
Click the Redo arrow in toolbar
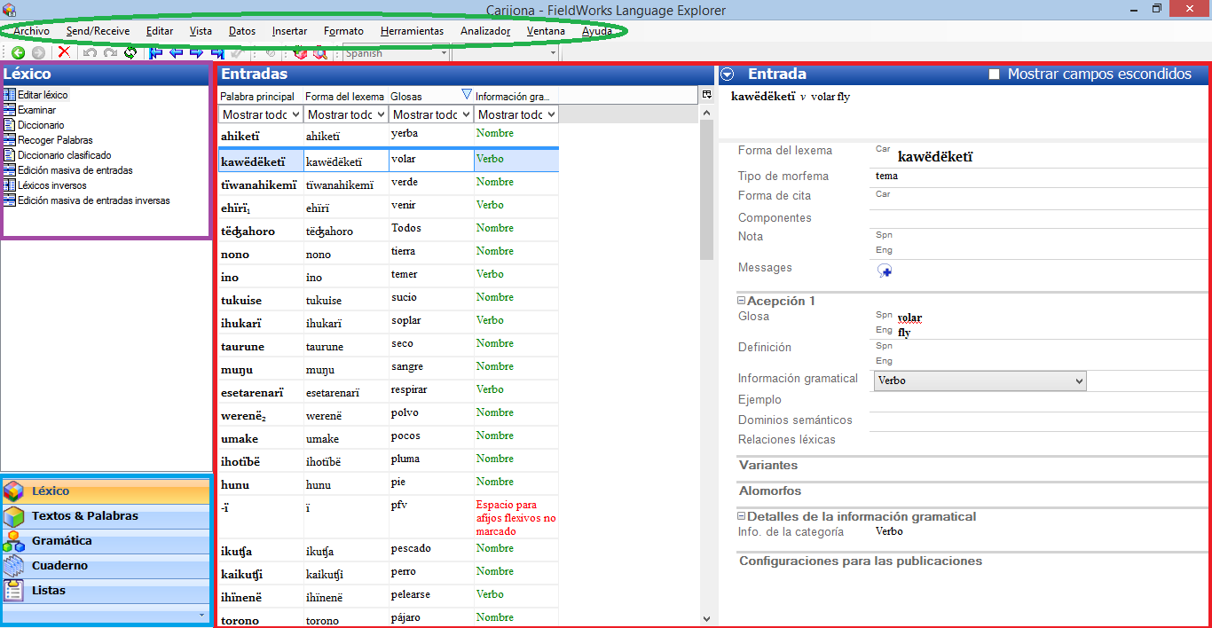110,53
